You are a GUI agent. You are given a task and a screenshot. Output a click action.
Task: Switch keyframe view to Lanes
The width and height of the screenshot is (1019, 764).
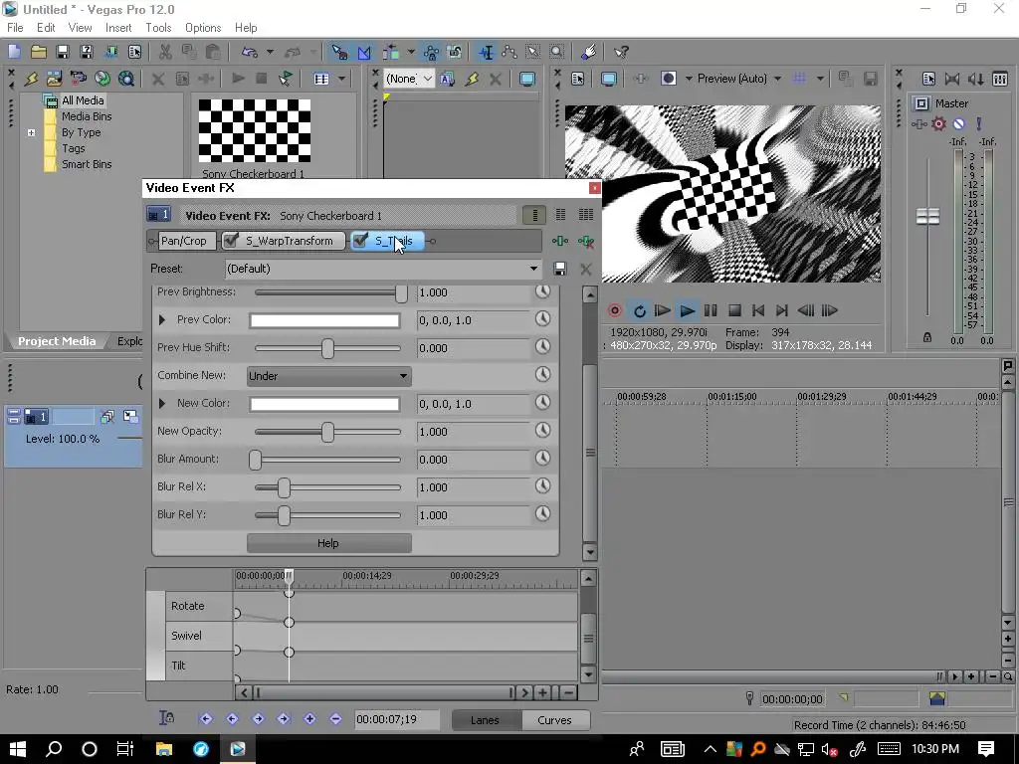[485, 720]
